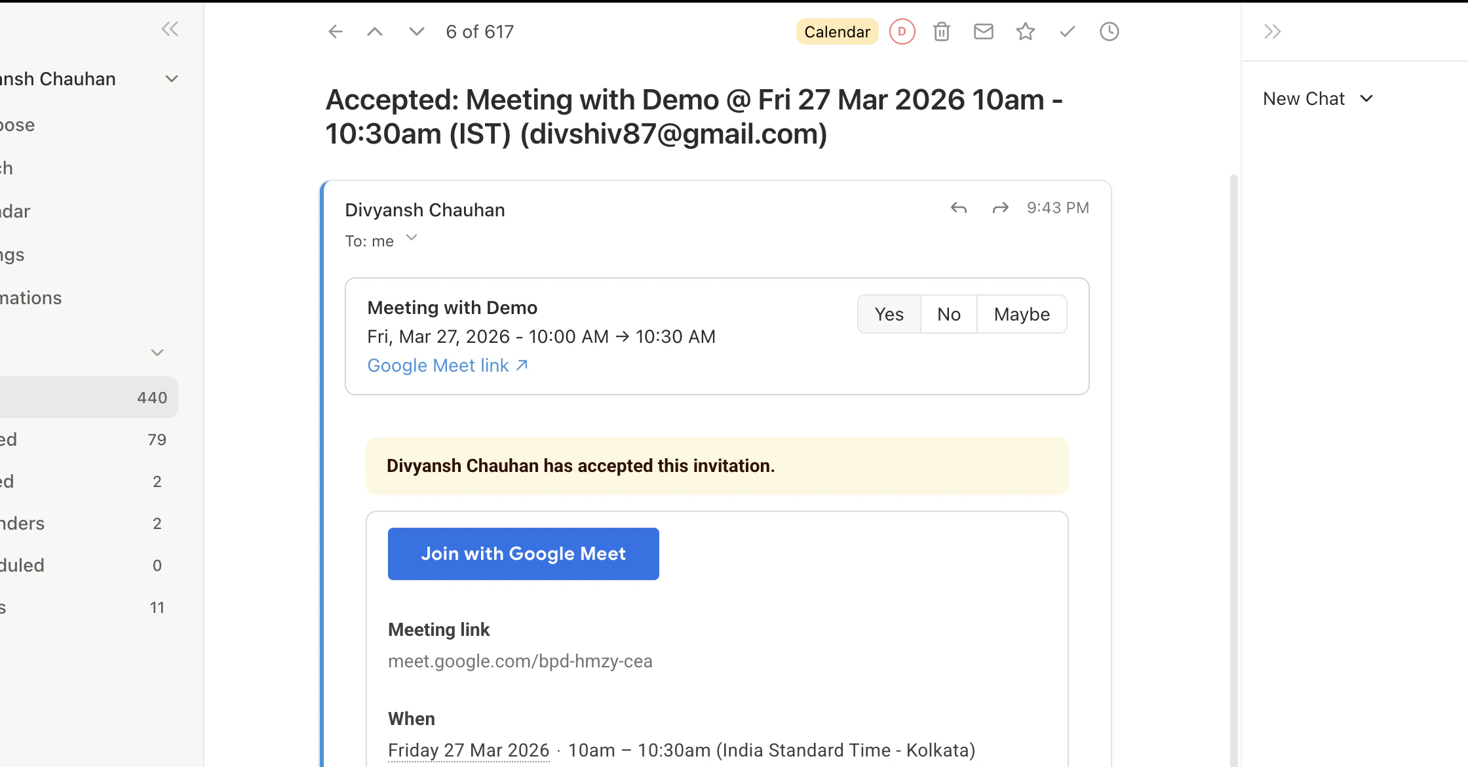Star the Accepted meeting email

pyautogui.click(x=1025, y=31)
